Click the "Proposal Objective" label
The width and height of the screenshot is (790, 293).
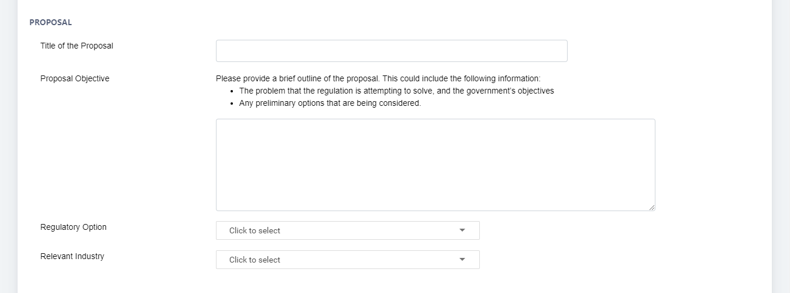click(x=75, y=78)
